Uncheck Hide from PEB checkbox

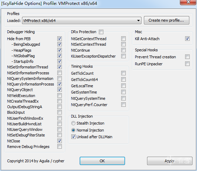pyautogui.click(x=59, y=38)
